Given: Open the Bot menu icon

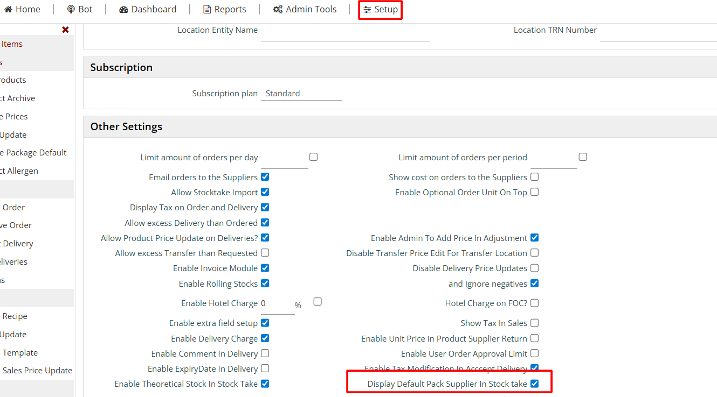Looking at the screenshot, I should point(71,9).
